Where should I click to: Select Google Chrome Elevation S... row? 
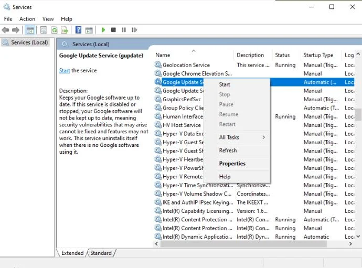click(x=254, y=73)
